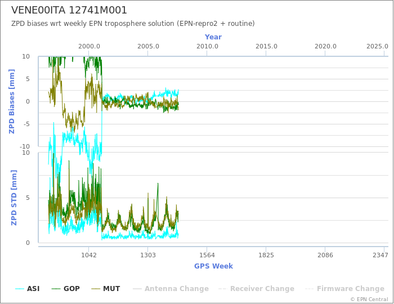Screen dimensions: 394x304
Task: Click the 2010.0 year tick label
Action: [x=207, y=47]
